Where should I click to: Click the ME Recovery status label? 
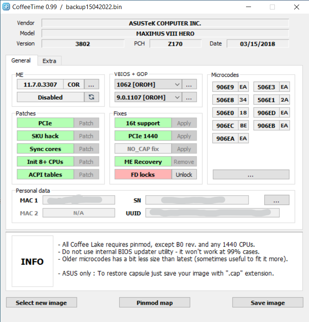[x=143, y=161]
